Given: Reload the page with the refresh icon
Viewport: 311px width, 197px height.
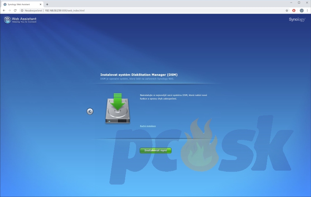Looking at the screenshot, I should [x=15, y=11].
